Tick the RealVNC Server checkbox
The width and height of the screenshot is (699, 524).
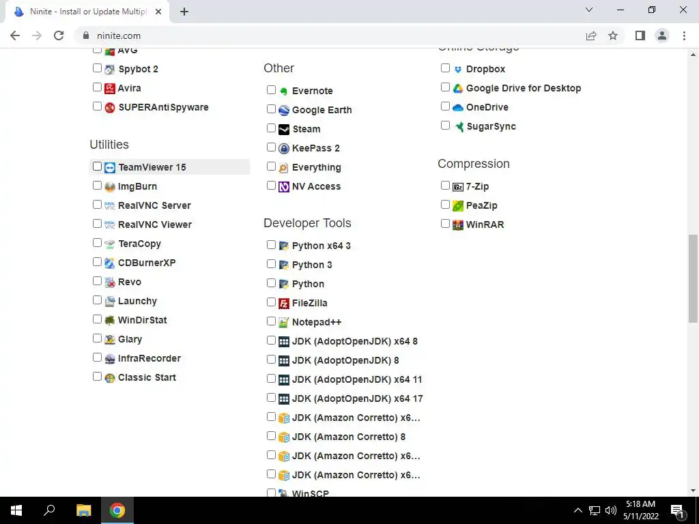pyautogui.click(x=97, y=205)
